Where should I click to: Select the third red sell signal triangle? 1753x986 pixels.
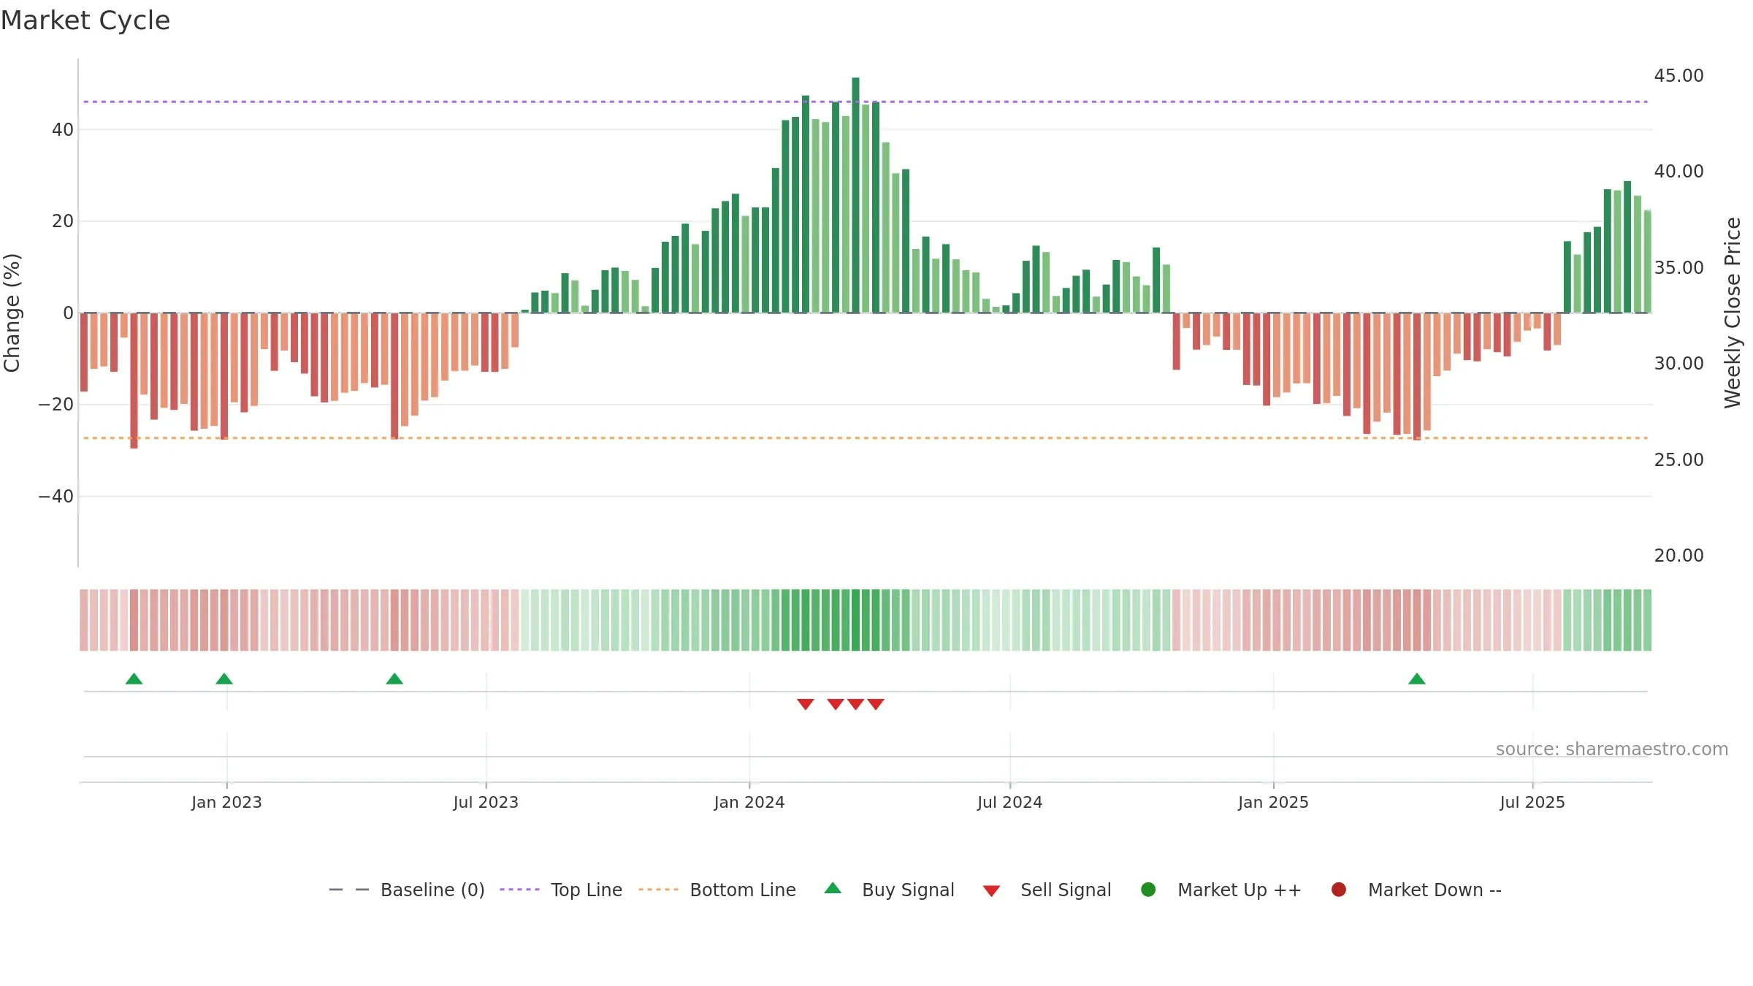point(856,704)
